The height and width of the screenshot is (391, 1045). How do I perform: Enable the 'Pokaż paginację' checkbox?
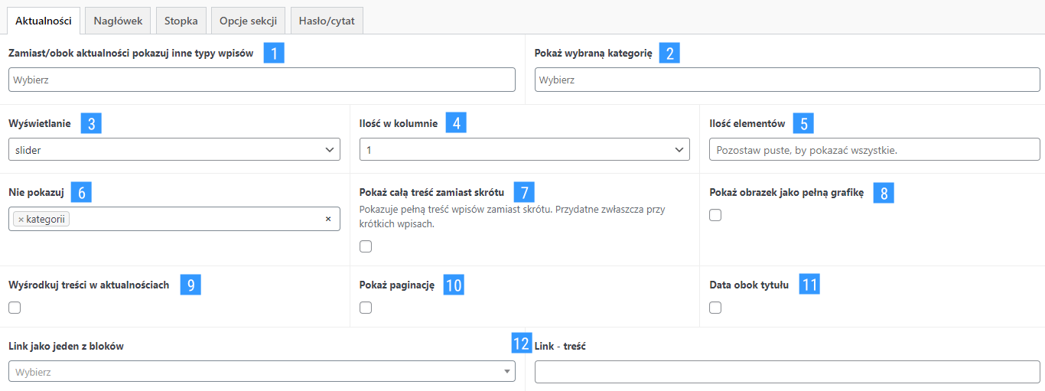pos(366,308)
